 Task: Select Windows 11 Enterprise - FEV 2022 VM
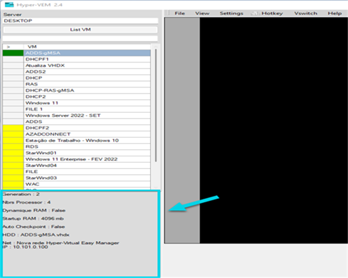pos(87,159)
